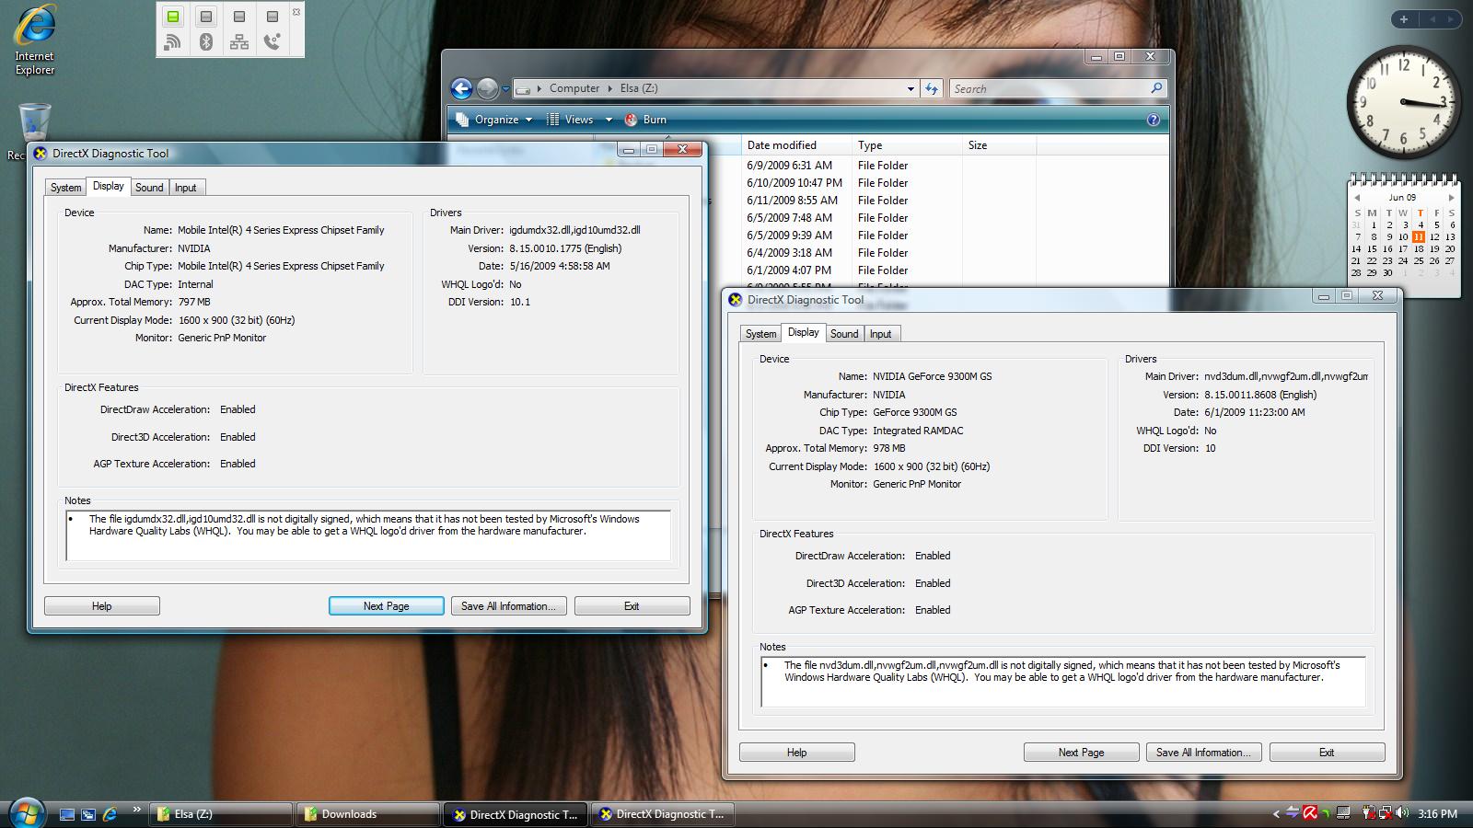The image size is (1473, 828).
Task: Click Exit in GeForce dxdiag window
Action: (x=1327, y=753)
